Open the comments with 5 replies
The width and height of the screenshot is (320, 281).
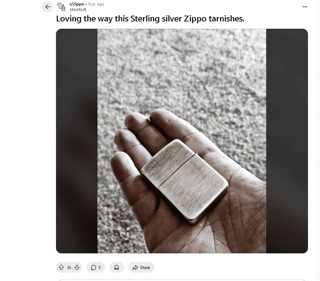pos(96,267)
